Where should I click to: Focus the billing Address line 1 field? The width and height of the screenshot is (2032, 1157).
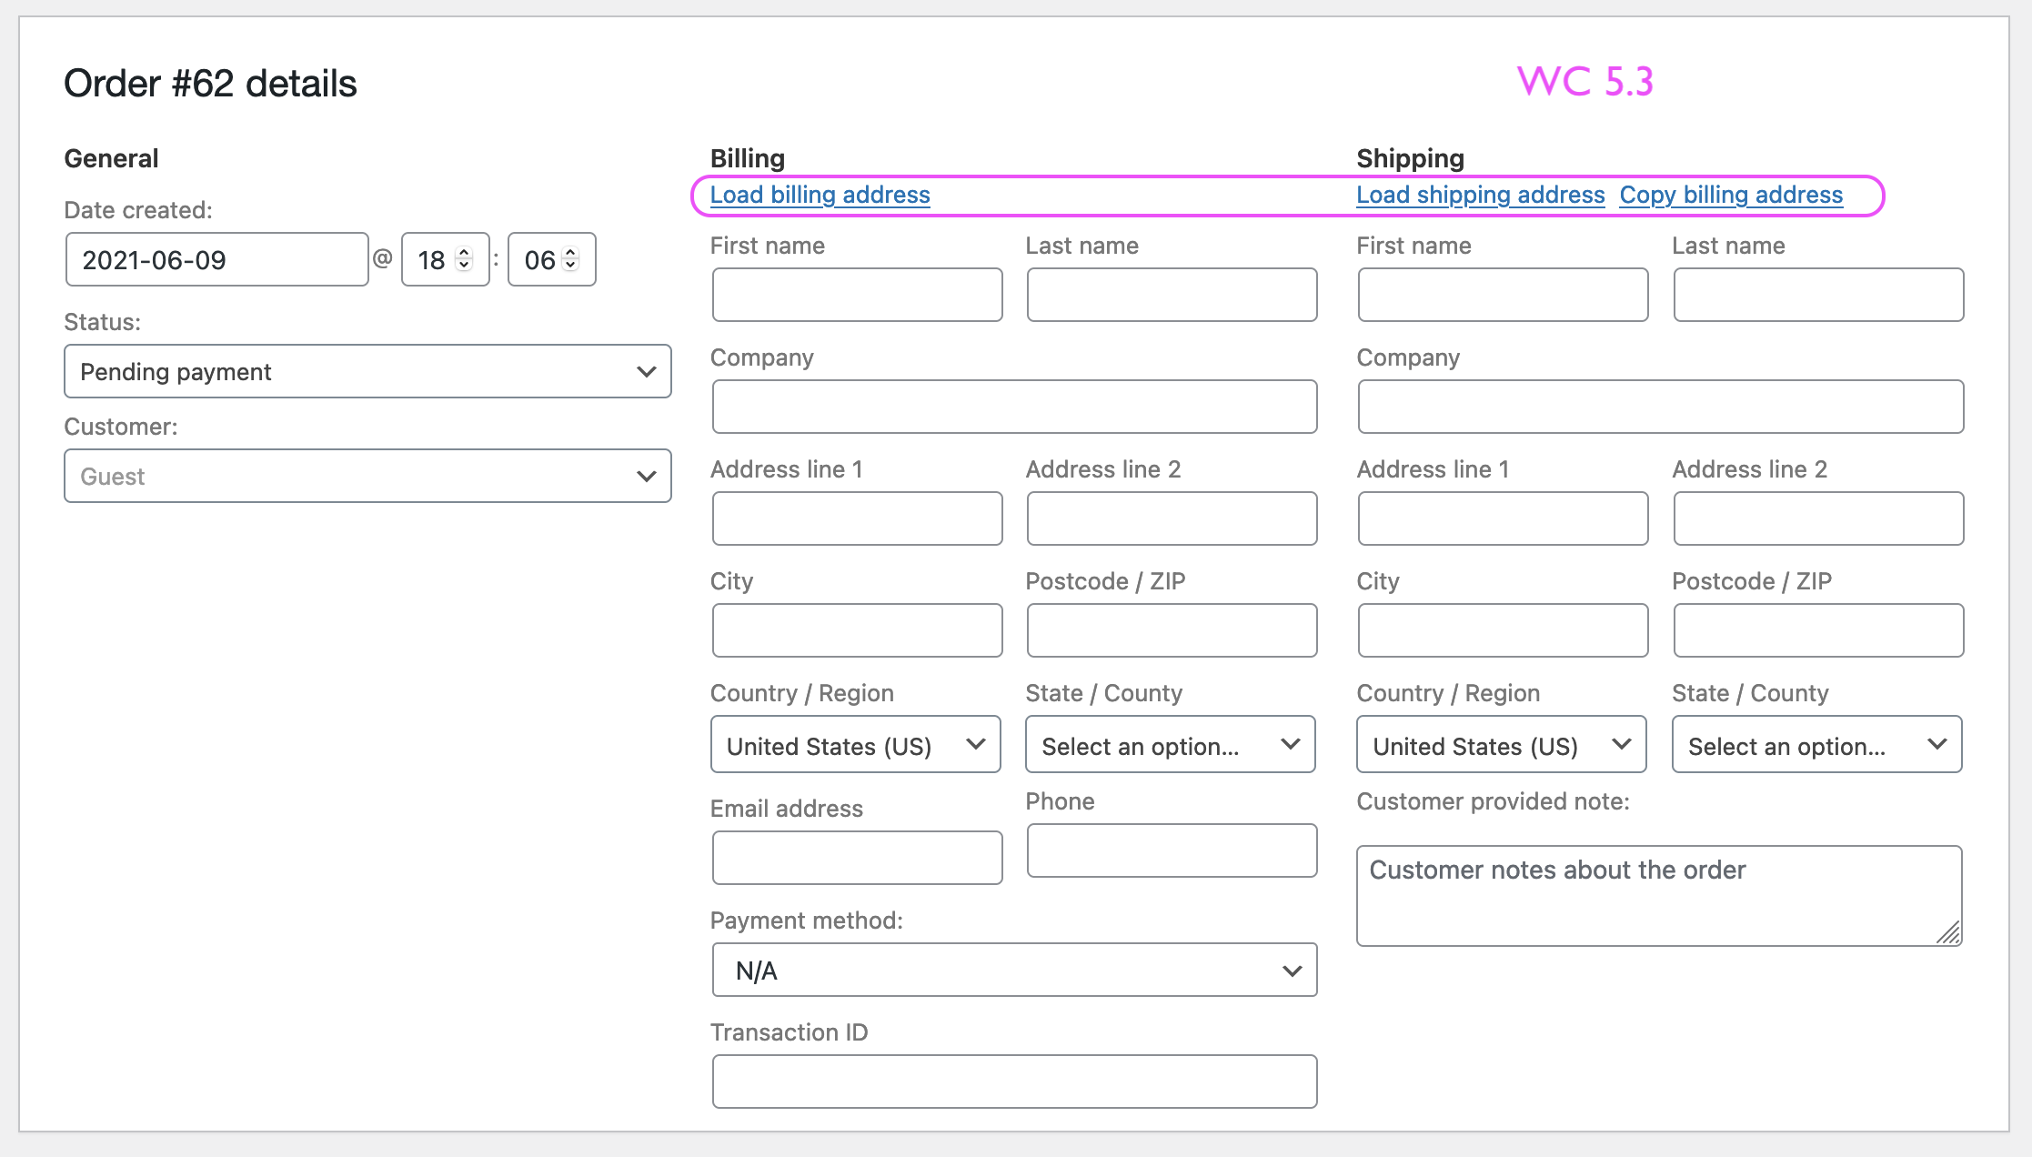(x=858, y=518)
